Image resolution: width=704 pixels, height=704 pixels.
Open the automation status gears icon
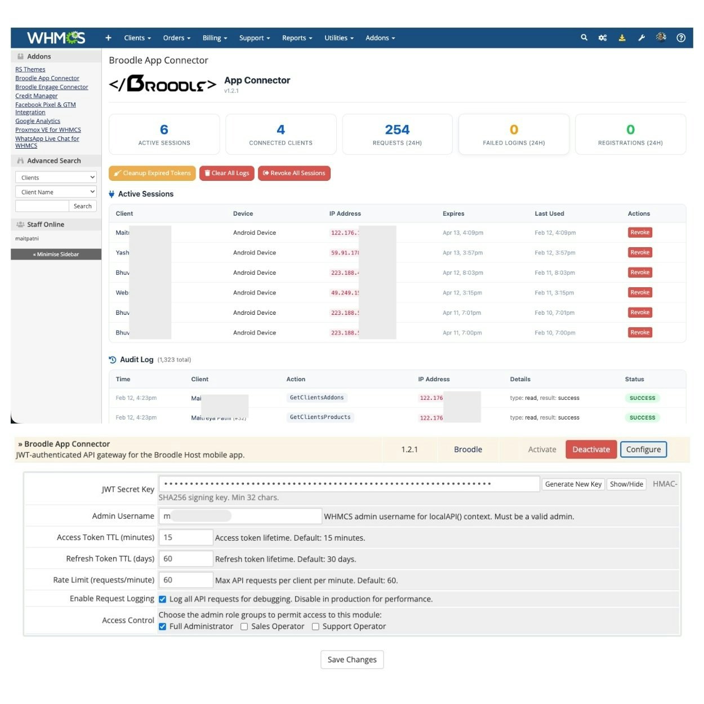[x=603, y=38]
